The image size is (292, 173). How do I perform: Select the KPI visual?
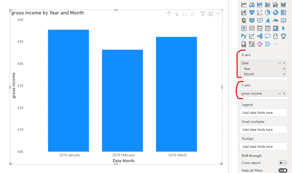252,28
